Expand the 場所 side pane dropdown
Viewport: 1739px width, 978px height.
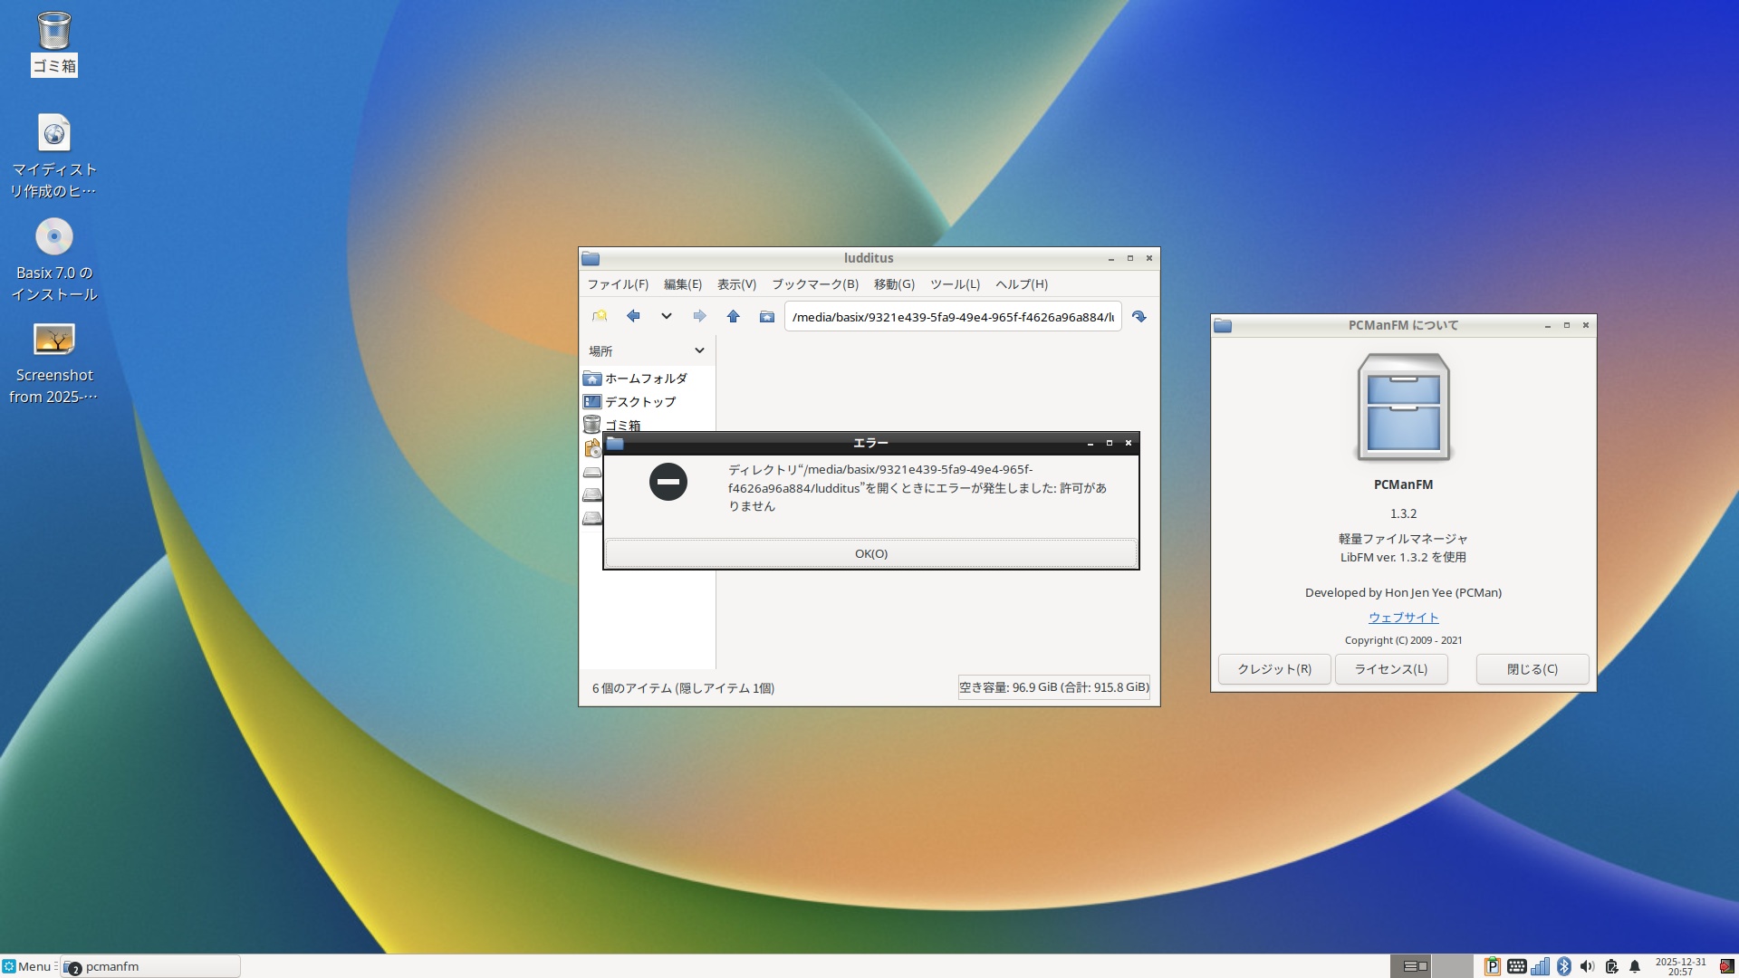[x=699, y=350]
